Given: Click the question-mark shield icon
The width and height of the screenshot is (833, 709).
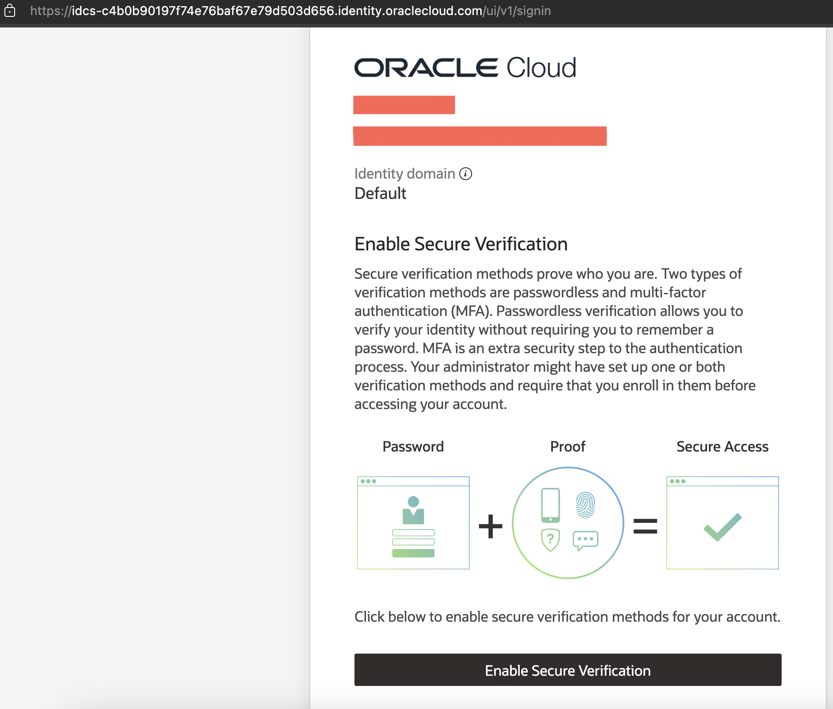Looking at the screenshot, I should click(550, 540).
